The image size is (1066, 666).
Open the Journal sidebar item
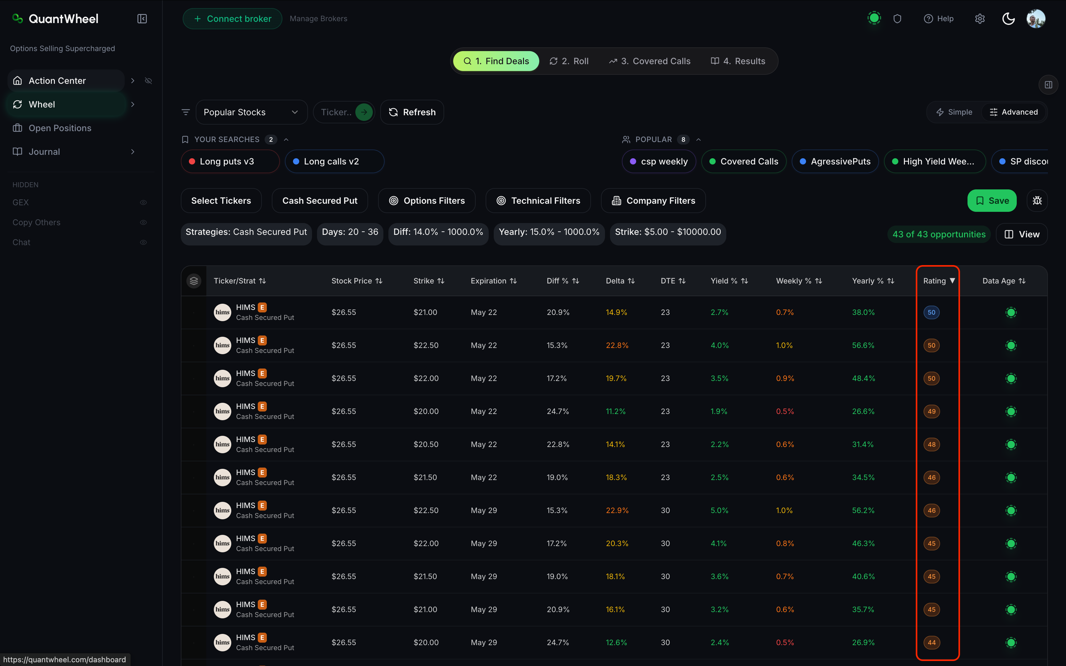tap(44, 152)
